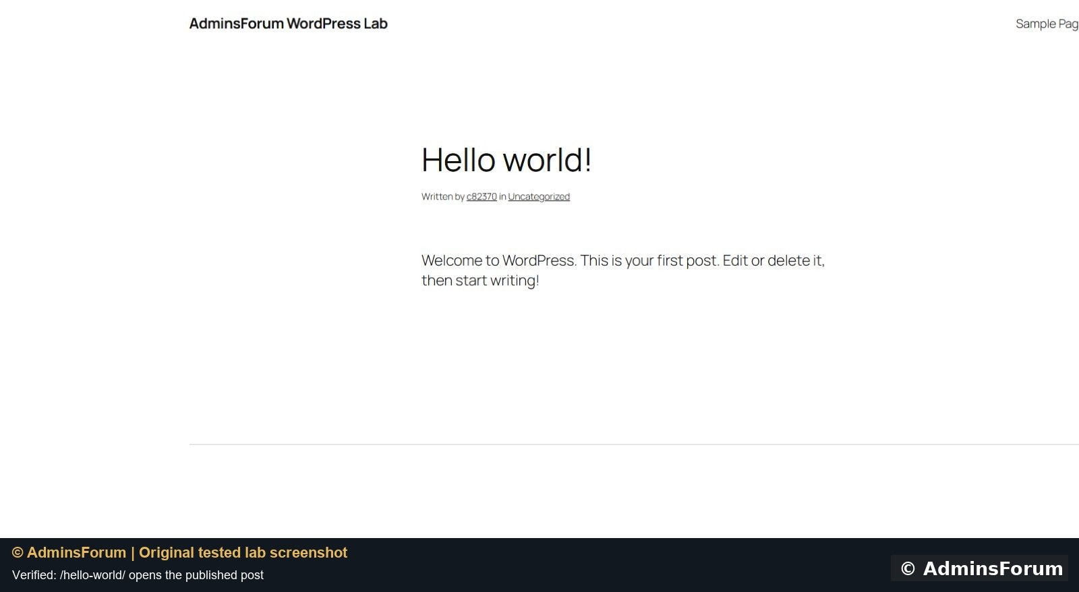
Task: Open author c82370 link
Action: pos(482,196)
